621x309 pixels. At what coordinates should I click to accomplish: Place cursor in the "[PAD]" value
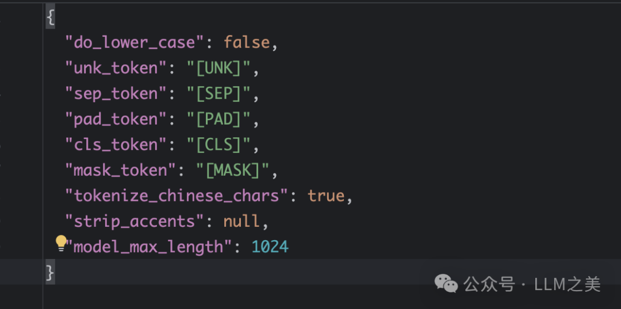218,119
